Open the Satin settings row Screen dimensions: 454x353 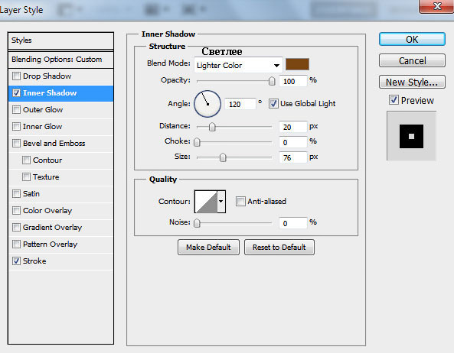click(x=60, y=193)
